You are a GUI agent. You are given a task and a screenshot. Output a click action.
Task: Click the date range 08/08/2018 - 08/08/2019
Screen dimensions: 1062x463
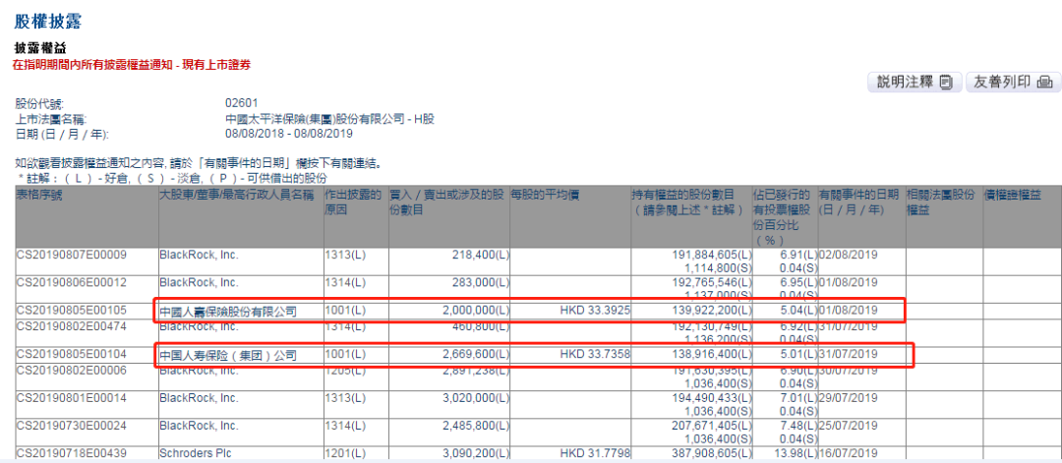289,134
